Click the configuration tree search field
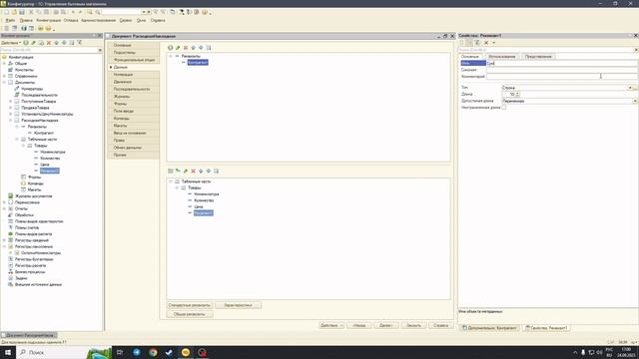 [49, 50]
